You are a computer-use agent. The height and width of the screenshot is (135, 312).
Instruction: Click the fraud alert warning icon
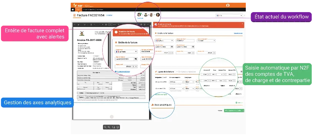(156, 24)
